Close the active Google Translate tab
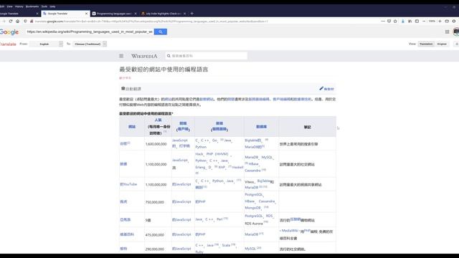 [86, 14]
